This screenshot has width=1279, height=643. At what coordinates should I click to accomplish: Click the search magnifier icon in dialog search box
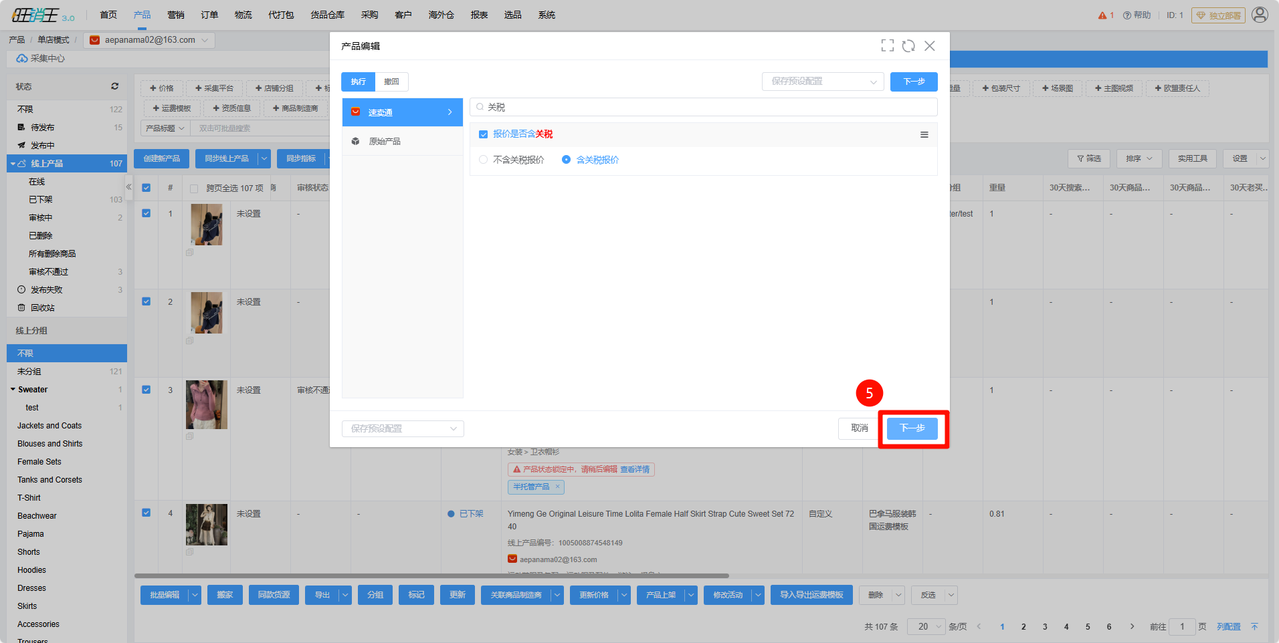coord(480,107)
